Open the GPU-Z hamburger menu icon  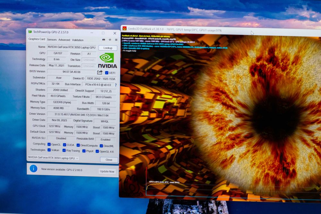click(116, 40)
